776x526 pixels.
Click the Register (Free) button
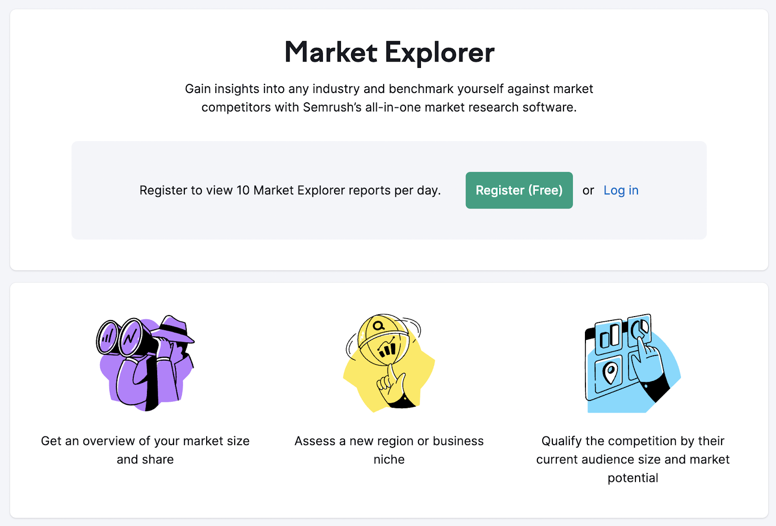pos(519,191)
